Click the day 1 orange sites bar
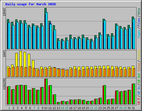The image size is (142, 111). point(9,72)
